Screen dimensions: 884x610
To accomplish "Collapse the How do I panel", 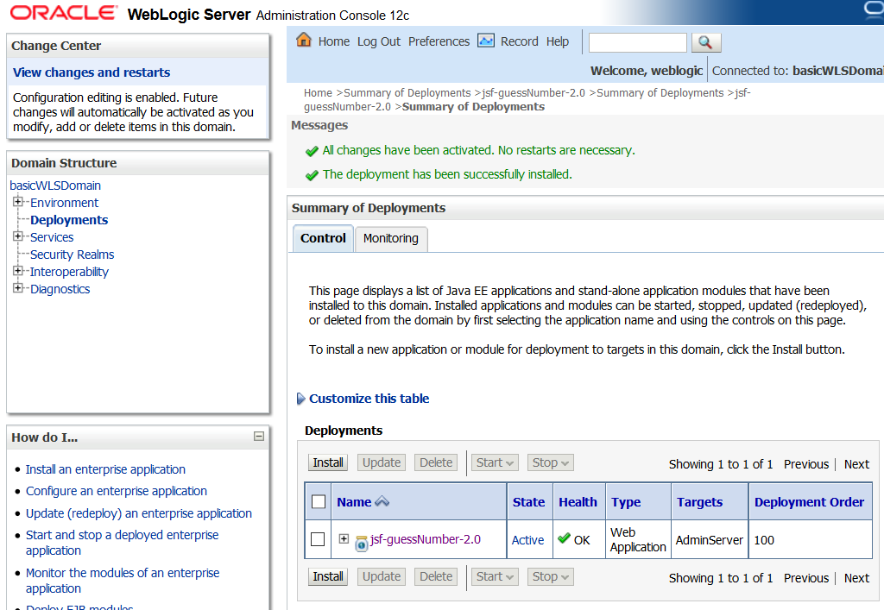I will (x=259, y=437).
